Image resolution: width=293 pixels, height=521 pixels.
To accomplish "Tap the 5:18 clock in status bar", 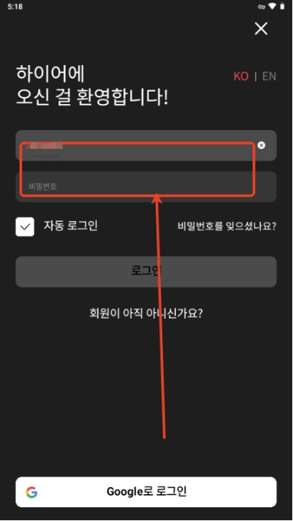I will tap(15, 7).
